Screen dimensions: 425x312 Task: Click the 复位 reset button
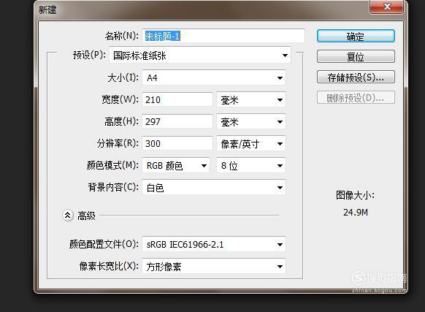(x=356, y=56)
